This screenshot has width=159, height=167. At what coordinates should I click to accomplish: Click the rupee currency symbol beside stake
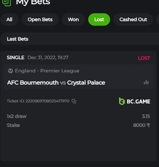point(148,125)
